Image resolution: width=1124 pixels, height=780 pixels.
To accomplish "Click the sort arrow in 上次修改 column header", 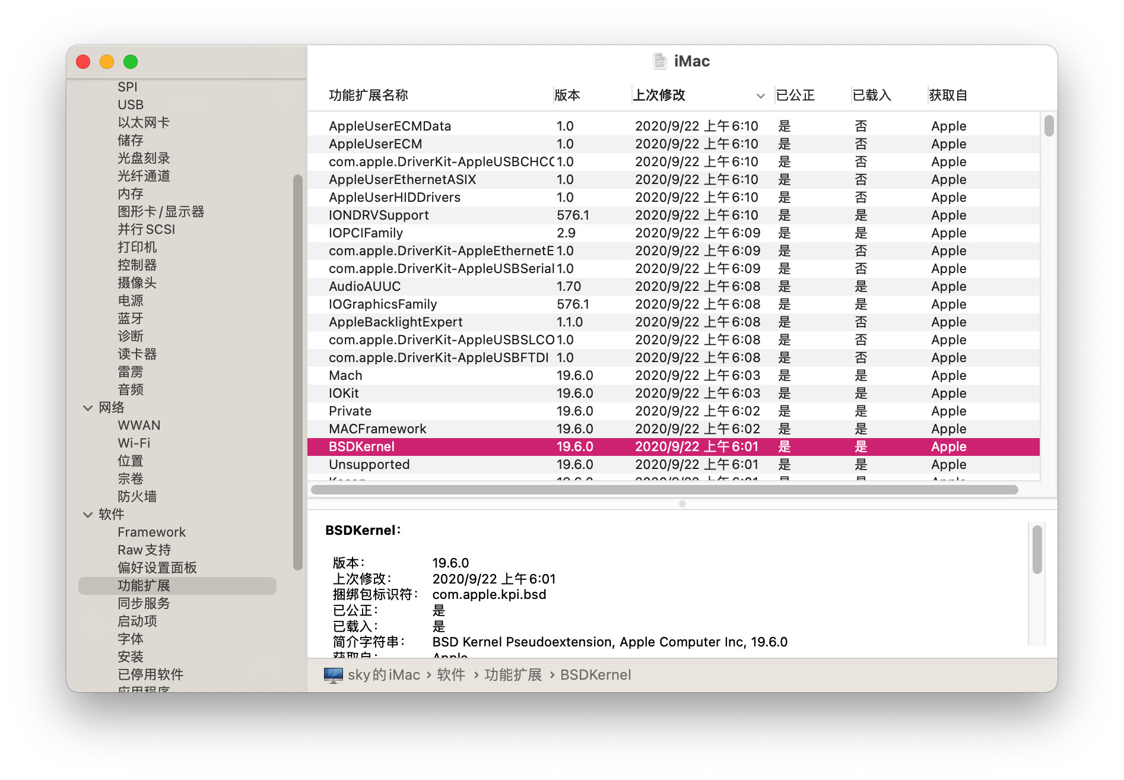I will point(760,96).
